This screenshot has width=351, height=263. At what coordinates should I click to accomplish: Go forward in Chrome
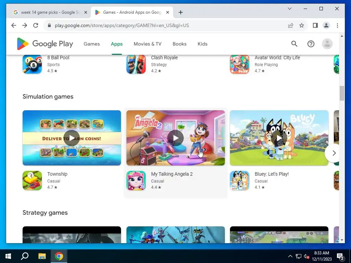[x=25, y=25]
